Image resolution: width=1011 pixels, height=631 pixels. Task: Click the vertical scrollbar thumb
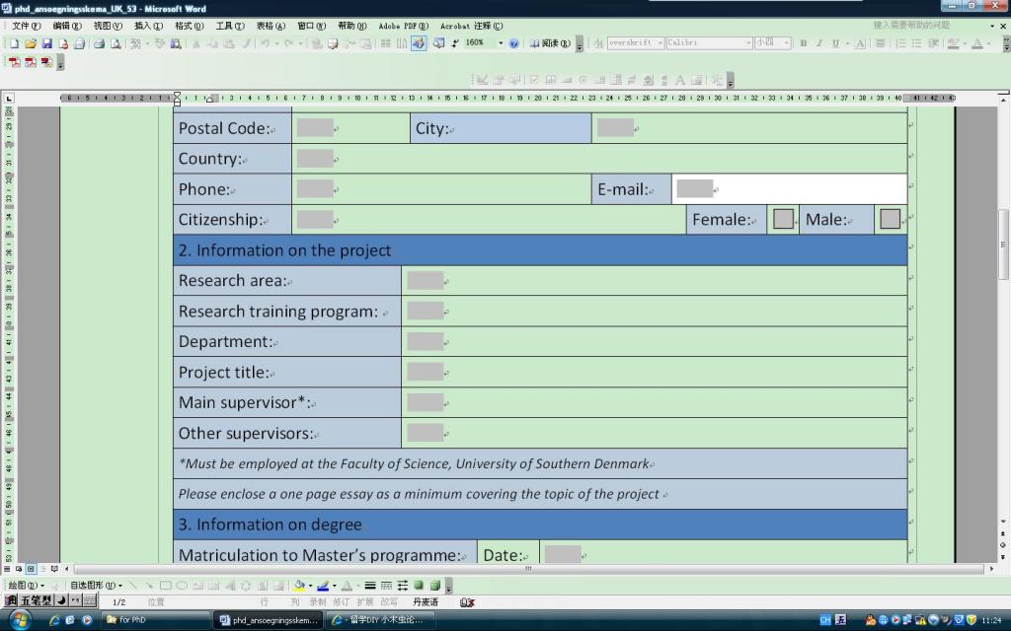pos(1003,245)
